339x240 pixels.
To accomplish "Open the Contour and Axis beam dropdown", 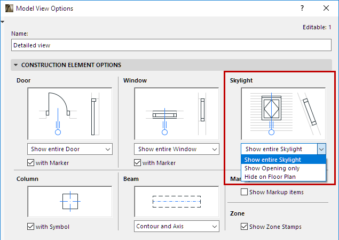I will click(177, 226).
